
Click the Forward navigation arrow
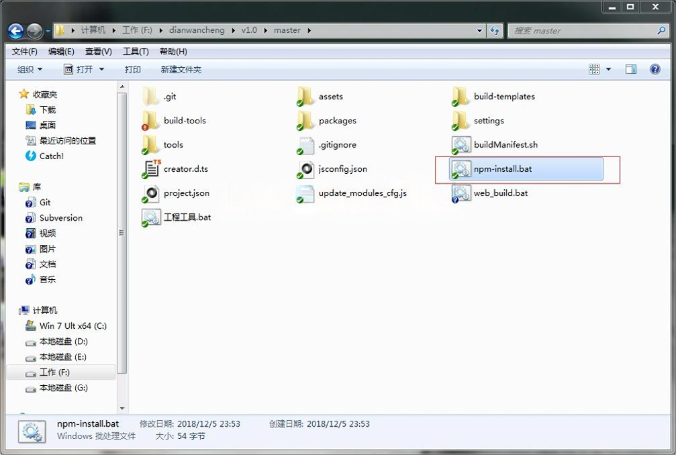pos(34,31)
